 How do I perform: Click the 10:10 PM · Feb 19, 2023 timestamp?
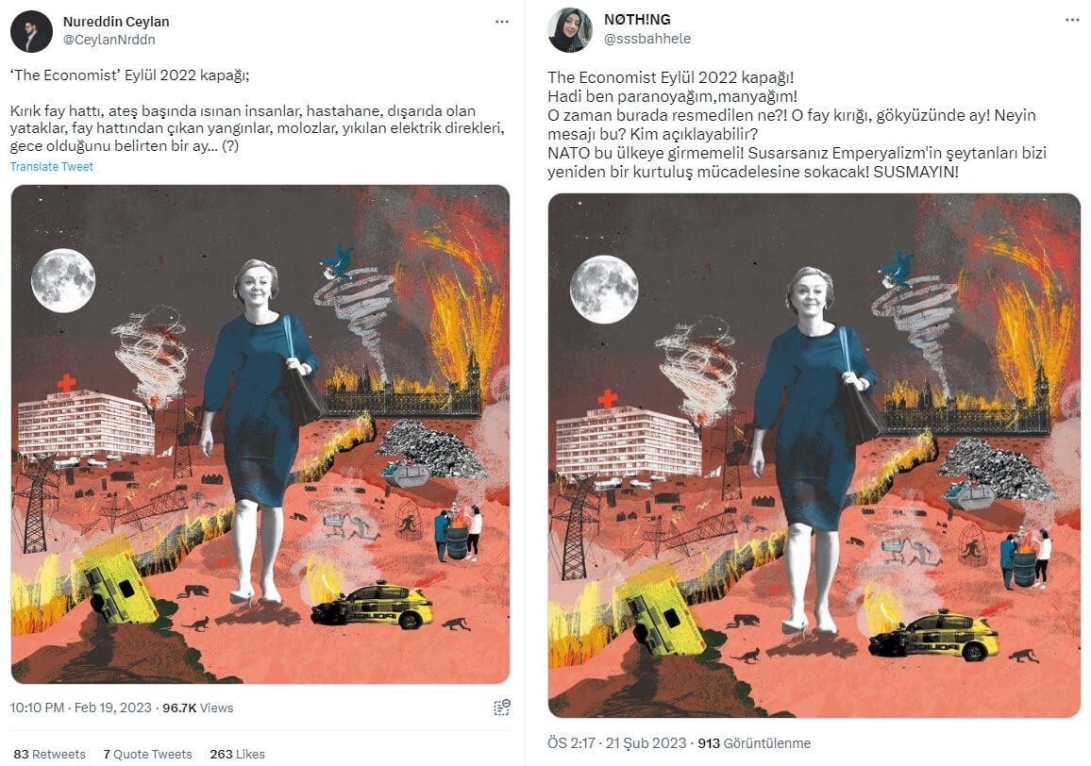click(81, 708)
